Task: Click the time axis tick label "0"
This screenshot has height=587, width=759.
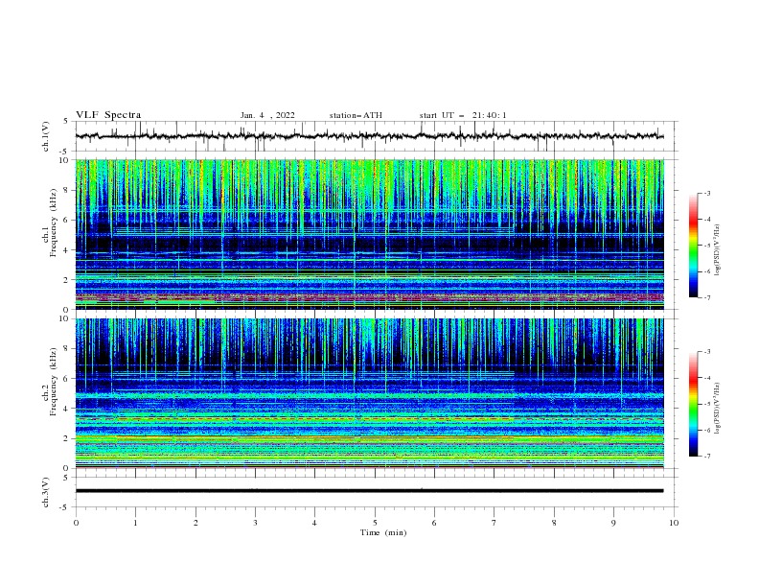Action: point(76,523)
